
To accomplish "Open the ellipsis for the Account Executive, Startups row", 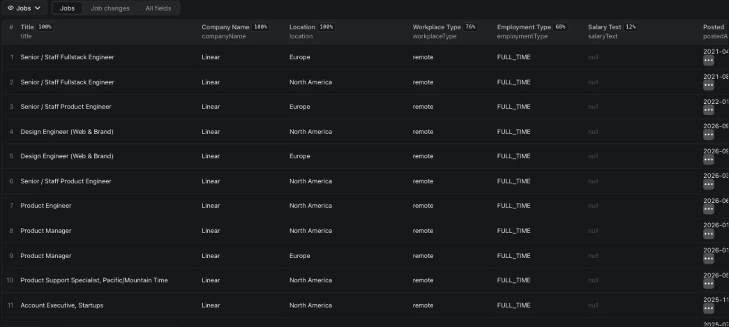I will (x=708, y=308).
